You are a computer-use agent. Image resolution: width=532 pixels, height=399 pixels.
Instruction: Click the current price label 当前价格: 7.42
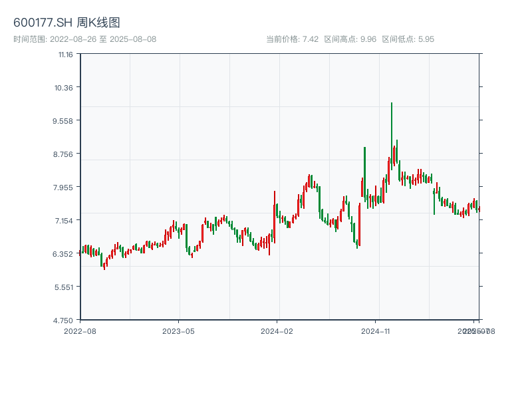coord(292,39)
